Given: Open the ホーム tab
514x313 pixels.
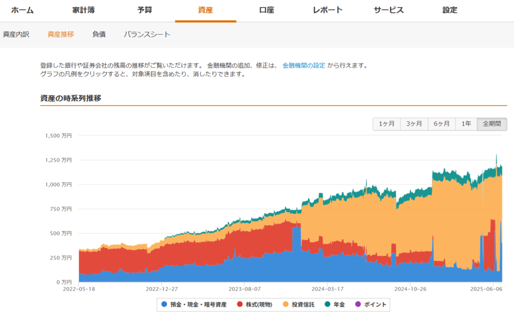Looking at the screenshot, I should pyautogui.click(x=22, y=10).
